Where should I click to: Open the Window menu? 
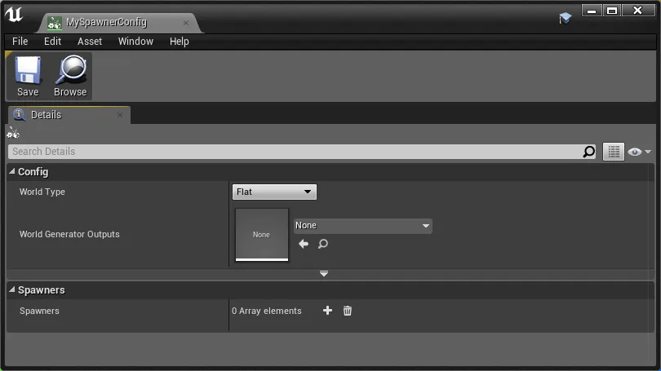(x=135, y=42)
